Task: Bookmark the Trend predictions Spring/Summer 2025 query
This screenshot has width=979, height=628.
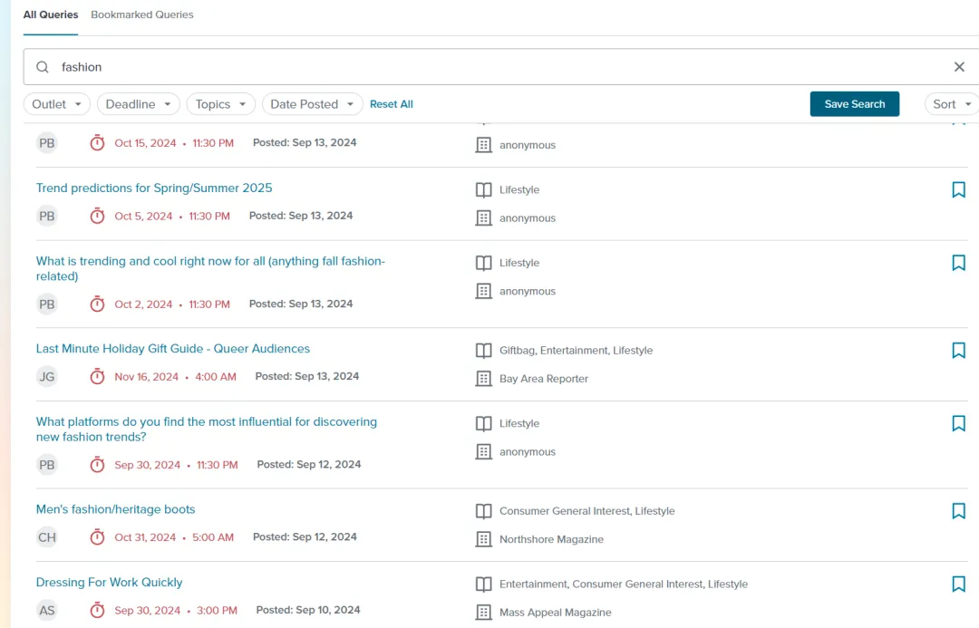Action: (x=958, y=189)
